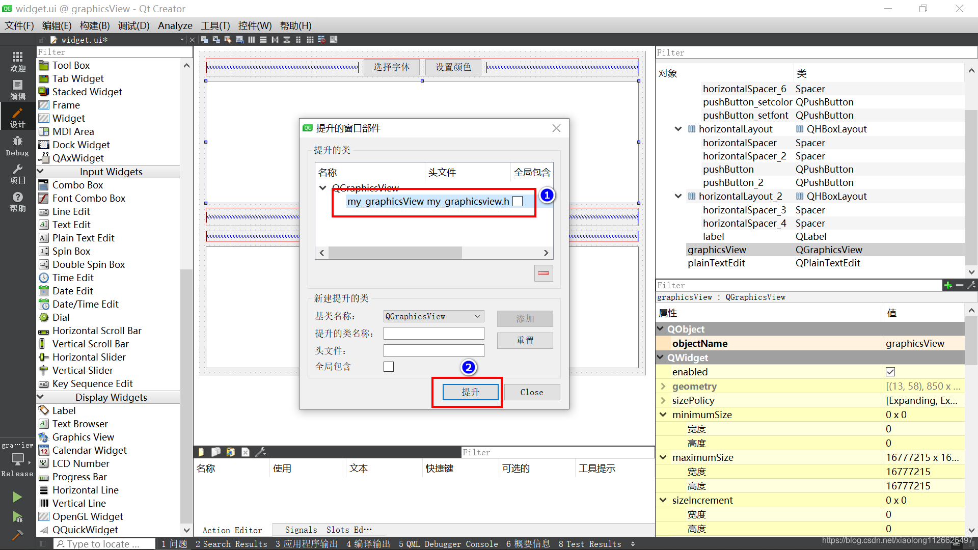The width and height of the screenshot is (978, 550).
Task: Enable the 全局包含 checkbox in new class form
Action: click(389, 367)
